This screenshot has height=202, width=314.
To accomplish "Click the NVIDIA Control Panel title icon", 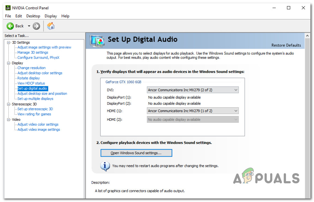I will (8, 8).
